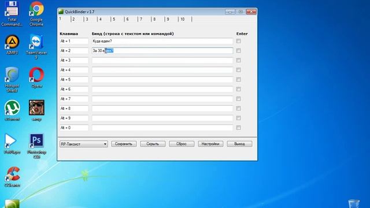Click the QuickBinder title bar app icon
Screen dimensions: 370x208
[x=61, y=12]
